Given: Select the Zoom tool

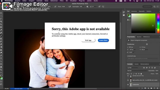Looking at the screenshot, I should point(1,70).
